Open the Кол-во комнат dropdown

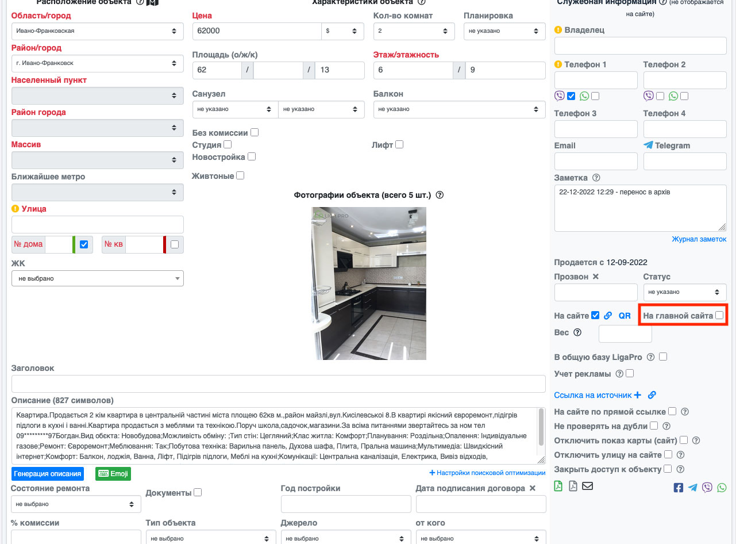414,31
